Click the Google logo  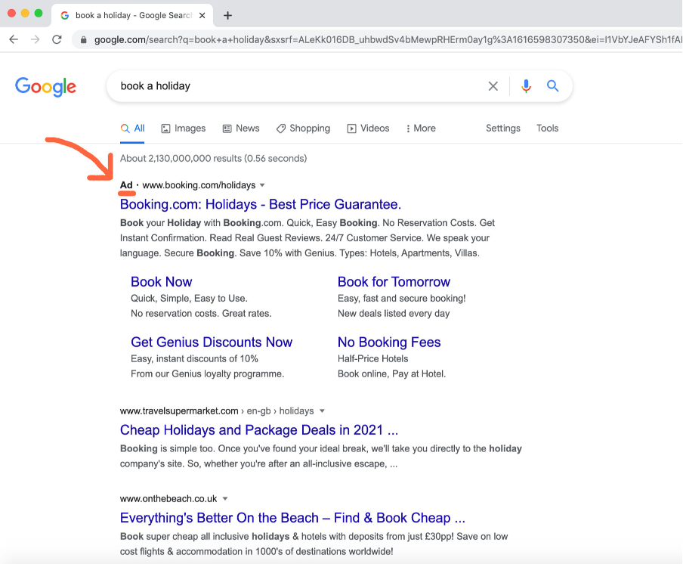coord(45,86)
